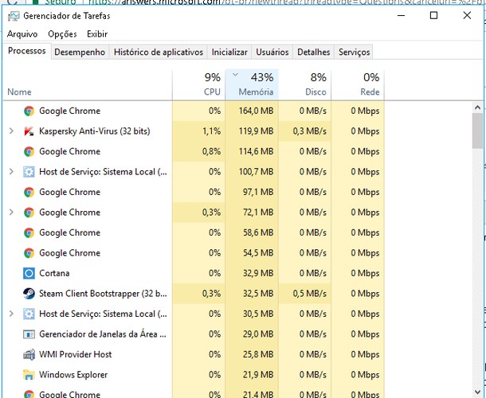This screenshot has height=398, width=486.
Task: Go to the Inicializar tab
Action: (229, 52)
